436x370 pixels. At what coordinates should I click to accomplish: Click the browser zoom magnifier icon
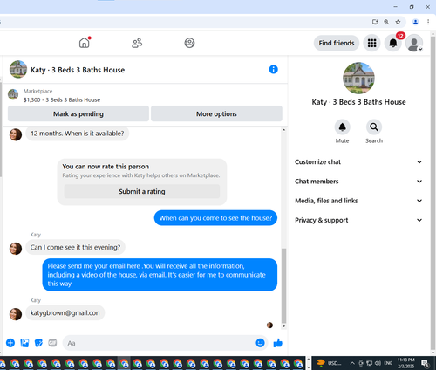386,22
